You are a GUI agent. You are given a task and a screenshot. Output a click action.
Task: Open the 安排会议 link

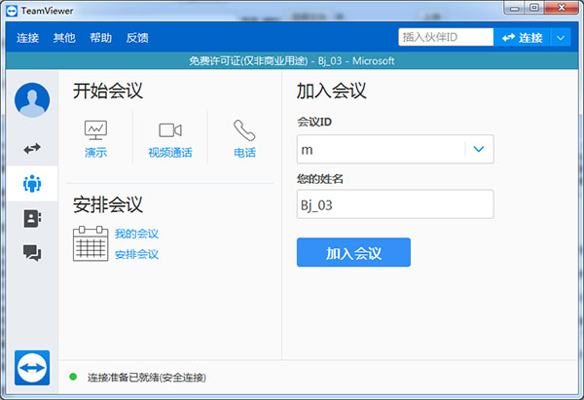point(136,254)
